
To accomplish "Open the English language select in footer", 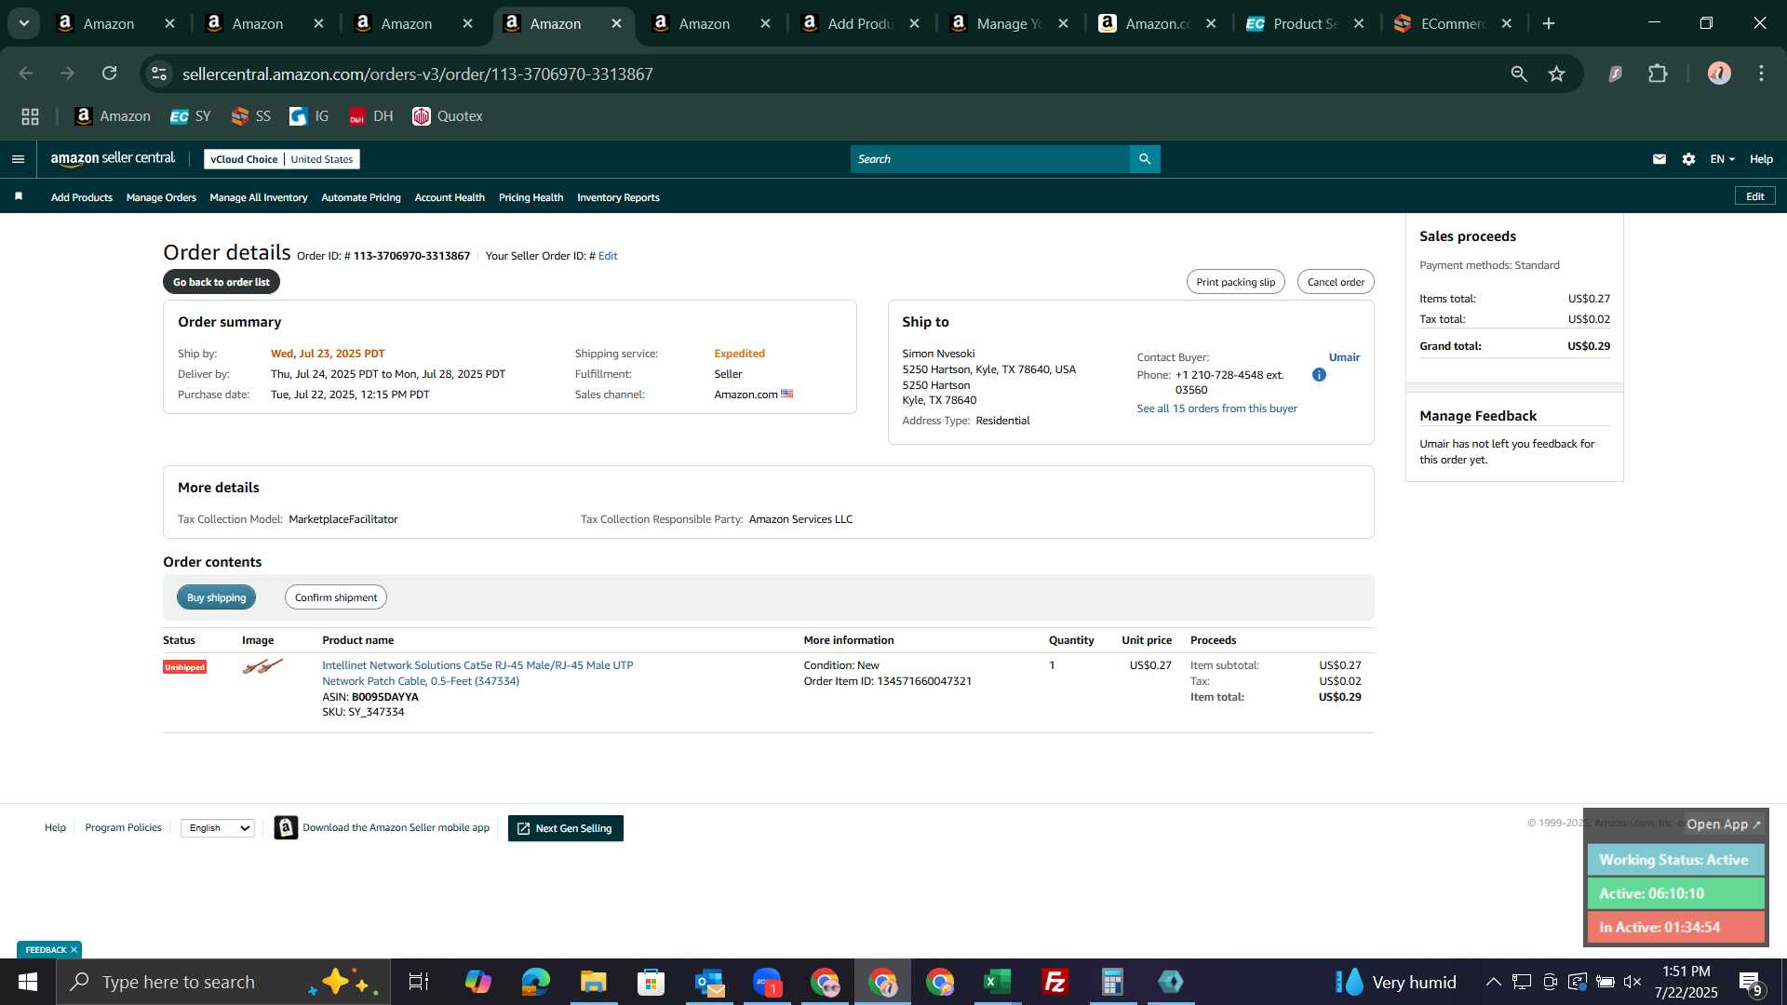I will tap(218, 828).
